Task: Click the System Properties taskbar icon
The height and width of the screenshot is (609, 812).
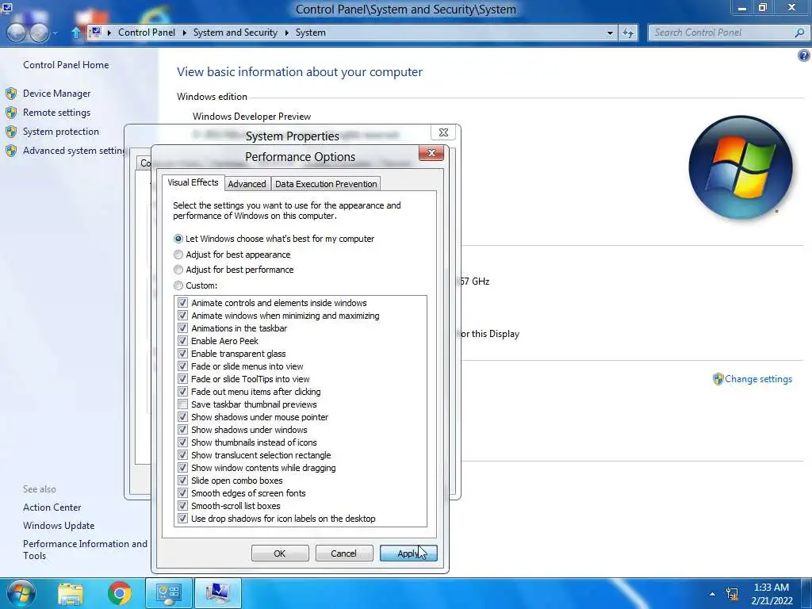Action: pos(218,593)
